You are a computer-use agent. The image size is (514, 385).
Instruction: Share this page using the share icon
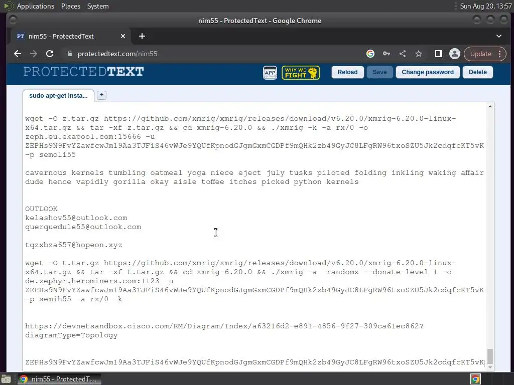coord(403,54)
